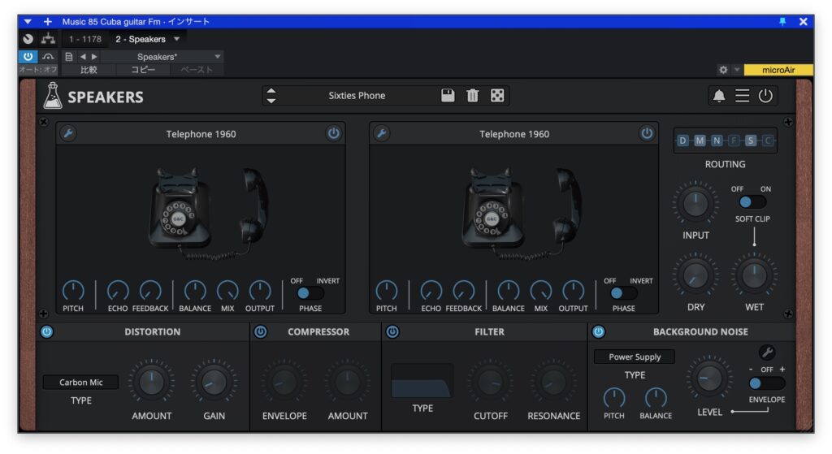Click the 比較 compare button
The height and width of the screenshot is (454, 832).
[88, 70]
